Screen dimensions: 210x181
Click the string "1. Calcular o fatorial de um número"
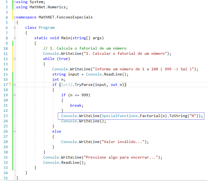[x=125, y=53]
